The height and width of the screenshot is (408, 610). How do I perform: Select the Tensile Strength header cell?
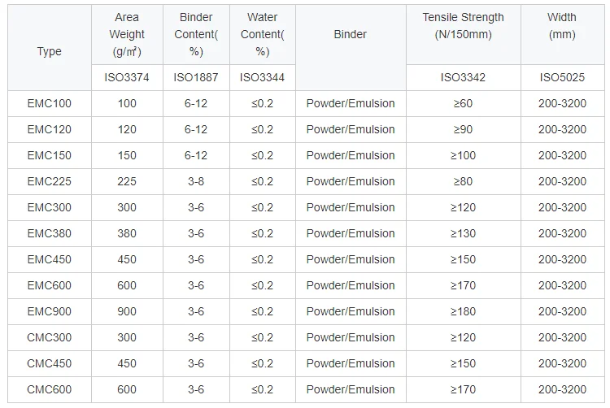point(462,26)
